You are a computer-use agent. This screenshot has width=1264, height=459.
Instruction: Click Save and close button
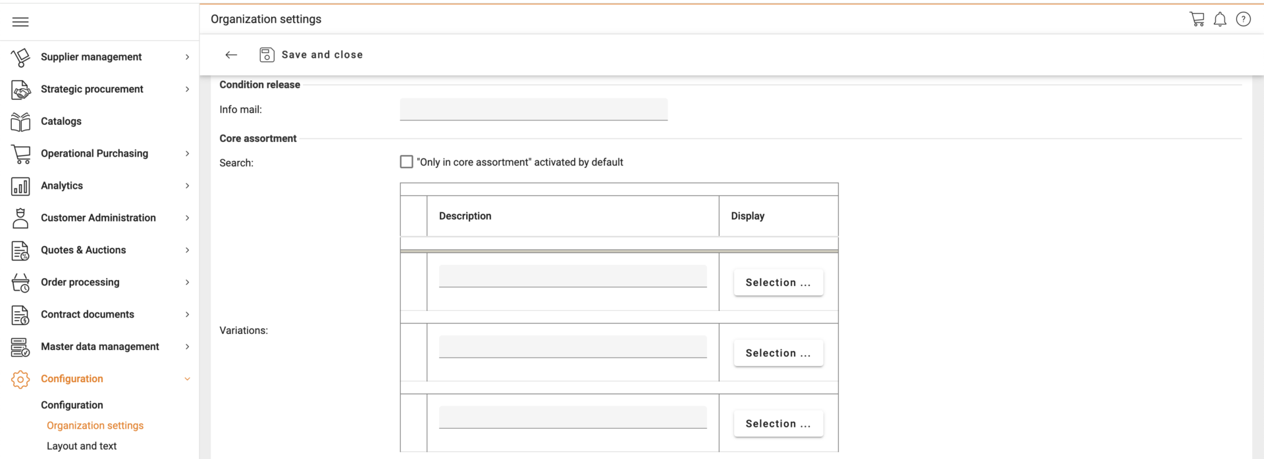(x=311, y=55)
